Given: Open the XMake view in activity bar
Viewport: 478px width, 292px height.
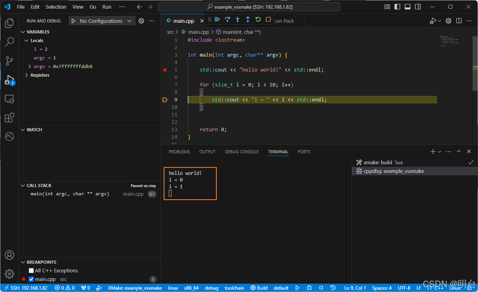Looking at the screenshot, I should pyautogui.click(x=9, y=136).
